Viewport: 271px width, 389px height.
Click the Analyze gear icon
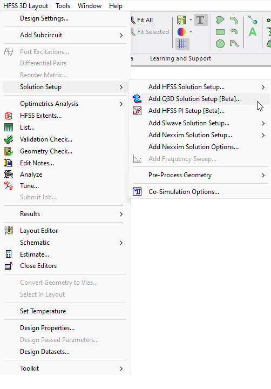tap(9, 175)
